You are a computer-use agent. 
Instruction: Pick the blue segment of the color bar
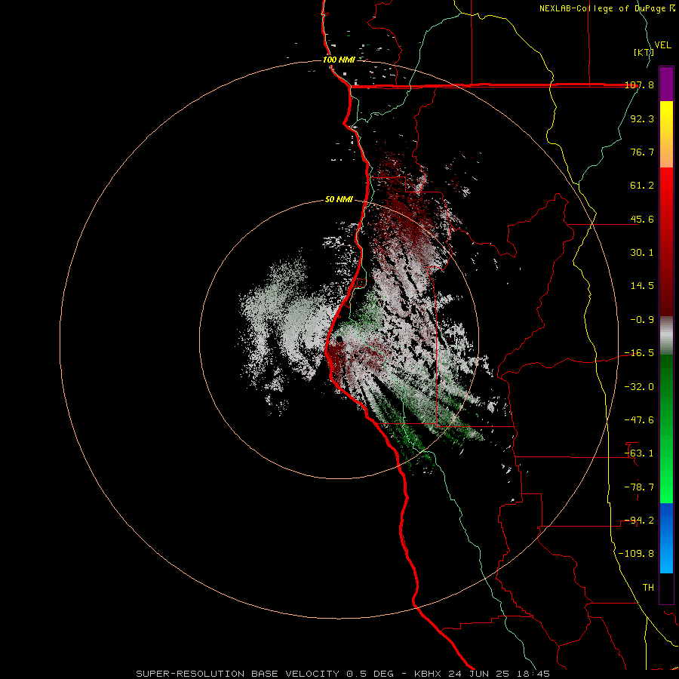666,538
